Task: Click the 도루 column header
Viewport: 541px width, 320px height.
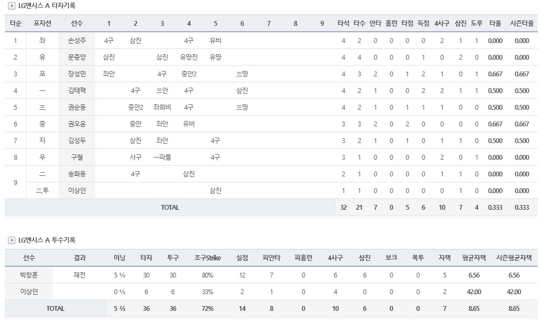Action: [476, 23]
